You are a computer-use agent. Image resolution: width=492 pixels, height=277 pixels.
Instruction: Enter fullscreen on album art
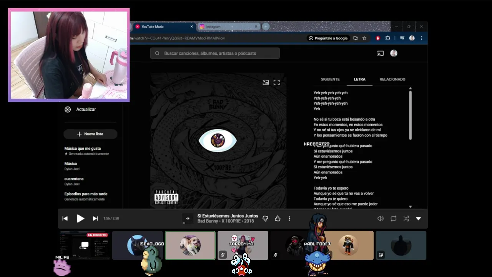tap(276, 82)
